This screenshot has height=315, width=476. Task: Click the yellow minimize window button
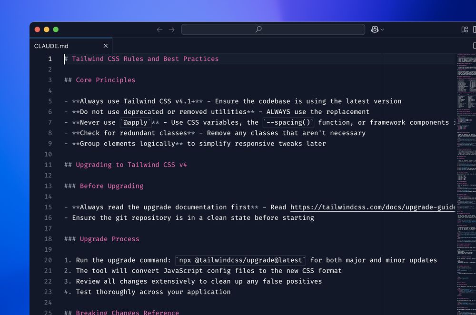tap(47, 30)
